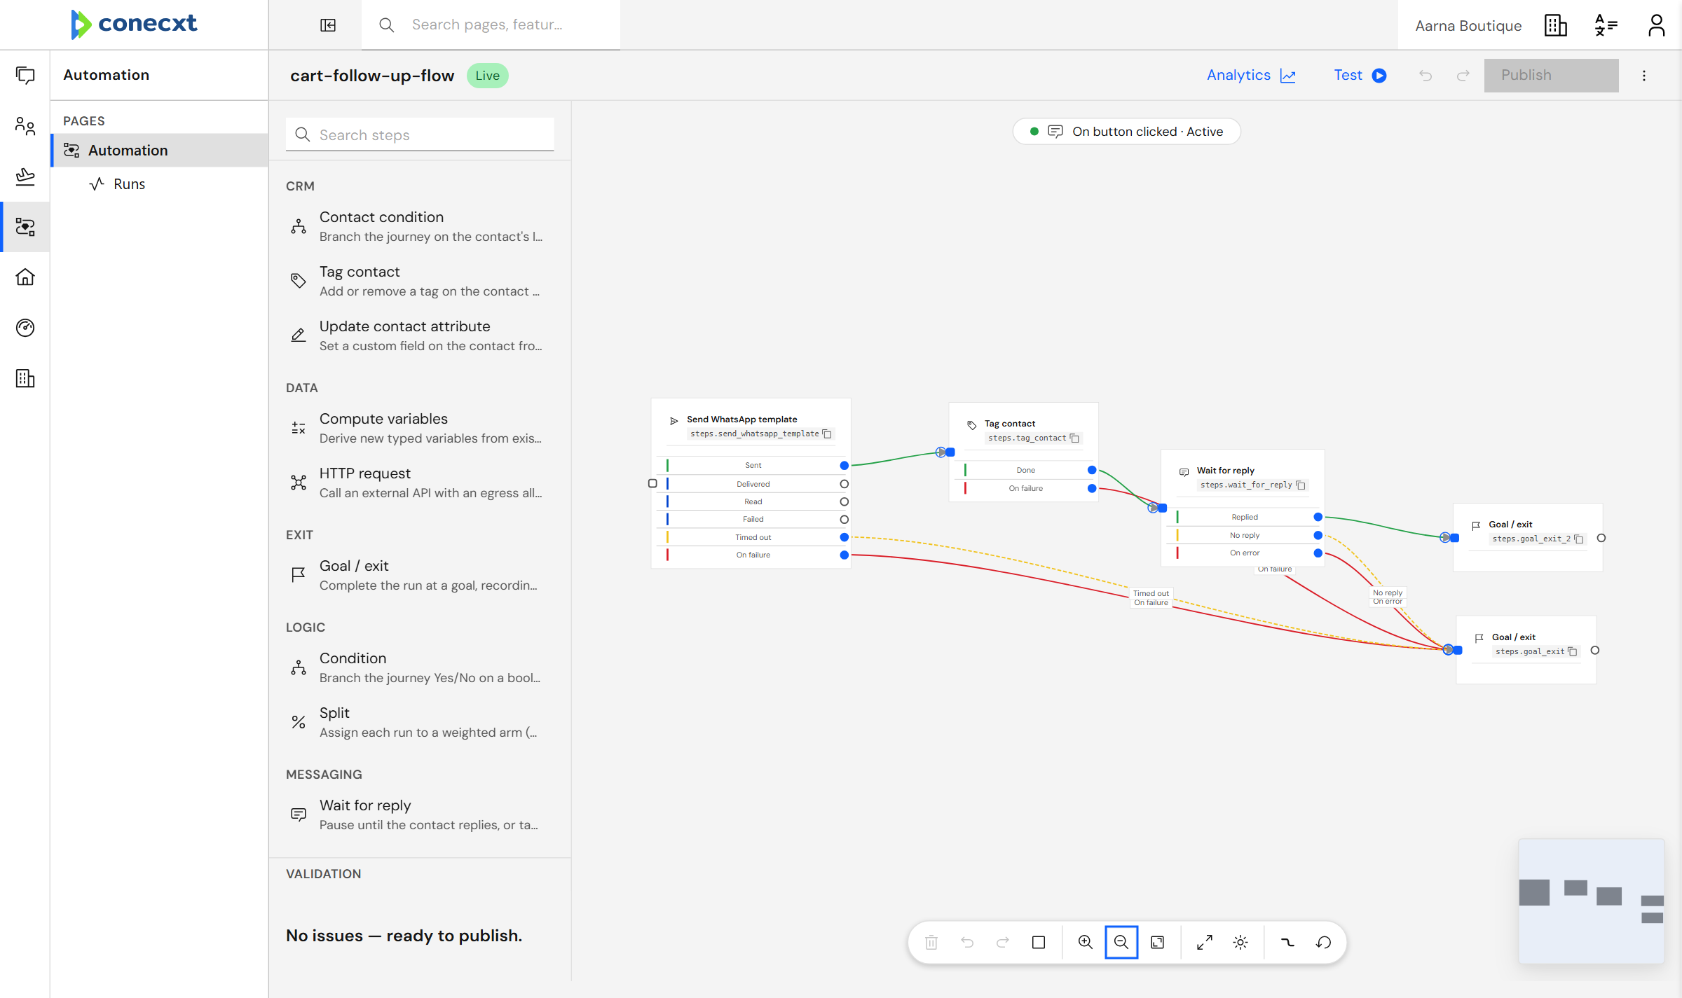Open Analytics for this flow
The width and height of the screenshot is (1682, 998).
(1251, 76)
